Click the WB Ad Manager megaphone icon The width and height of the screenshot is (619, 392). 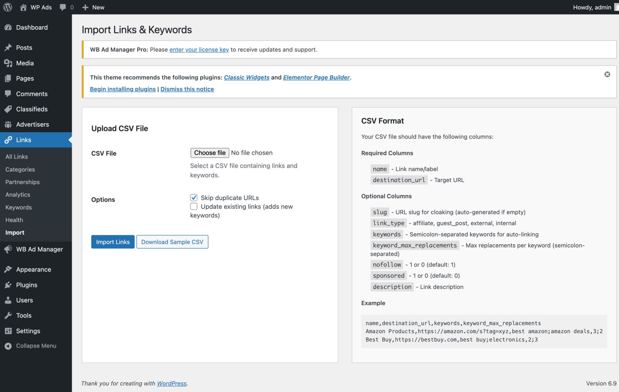pos(8,249)
